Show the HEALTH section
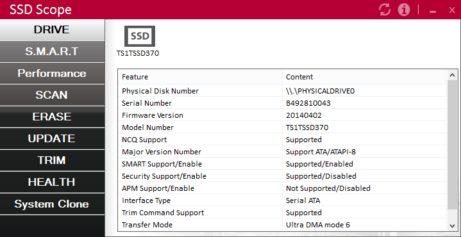 pyautogui.click(x=52, y=182)
